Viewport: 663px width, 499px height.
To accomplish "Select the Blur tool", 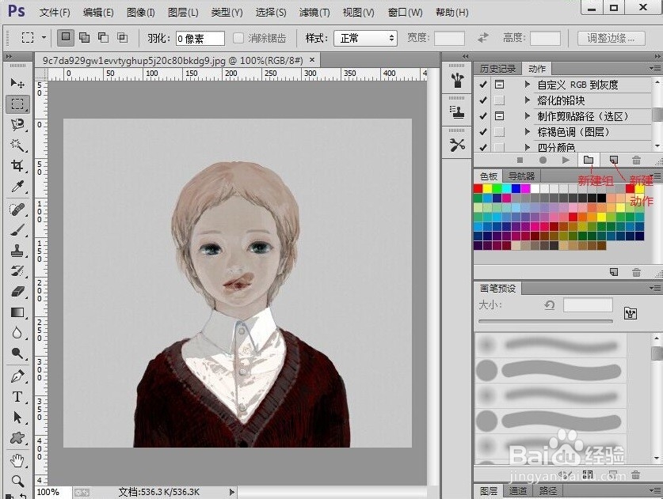I will [x=17, y=333].
